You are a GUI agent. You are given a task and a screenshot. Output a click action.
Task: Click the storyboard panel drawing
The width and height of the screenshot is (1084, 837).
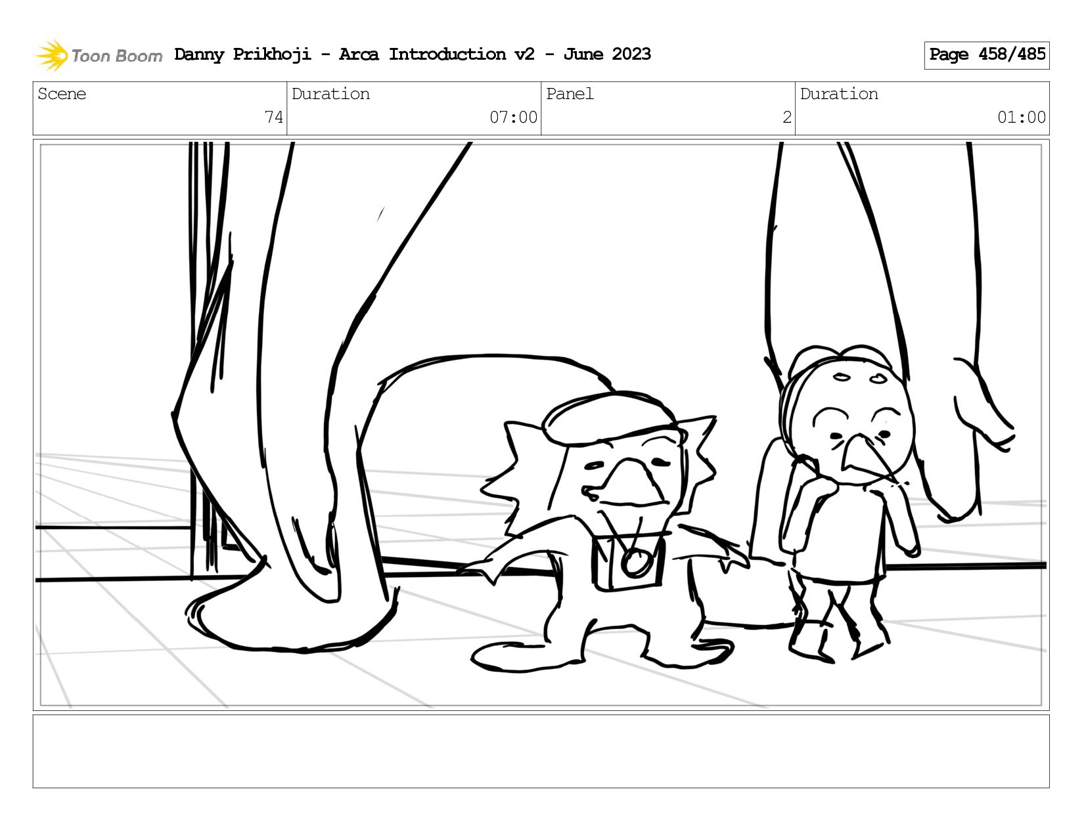[x=541, y=425]
